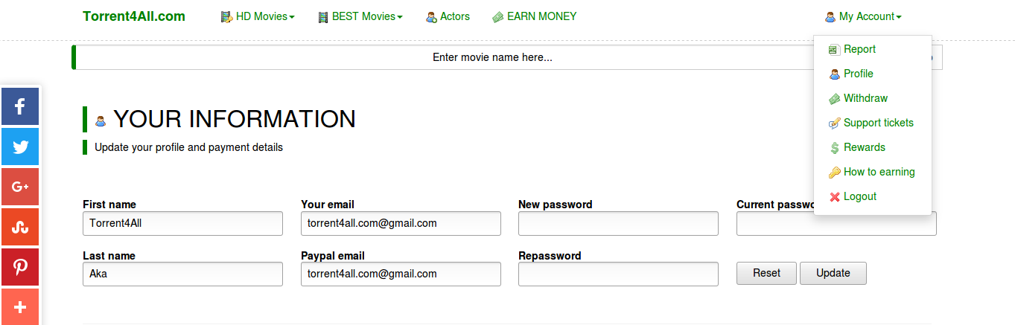
Task: Click the Update button
Action: (x=833, y=273)
